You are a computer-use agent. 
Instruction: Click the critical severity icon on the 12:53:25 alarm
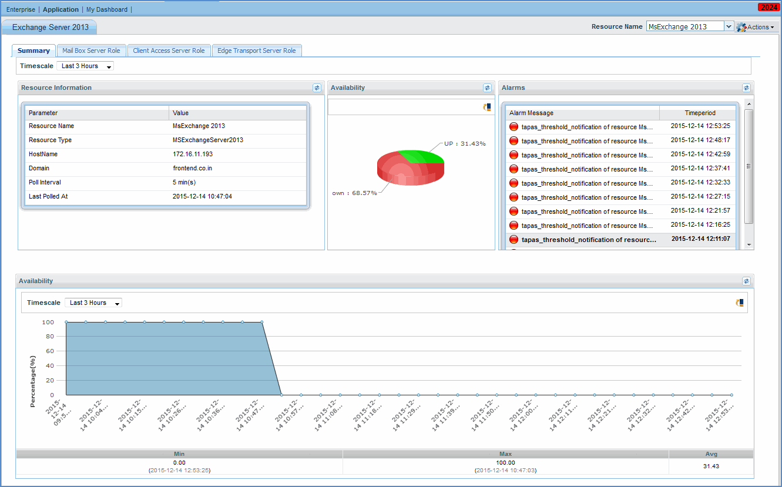(x=513, y=126)
